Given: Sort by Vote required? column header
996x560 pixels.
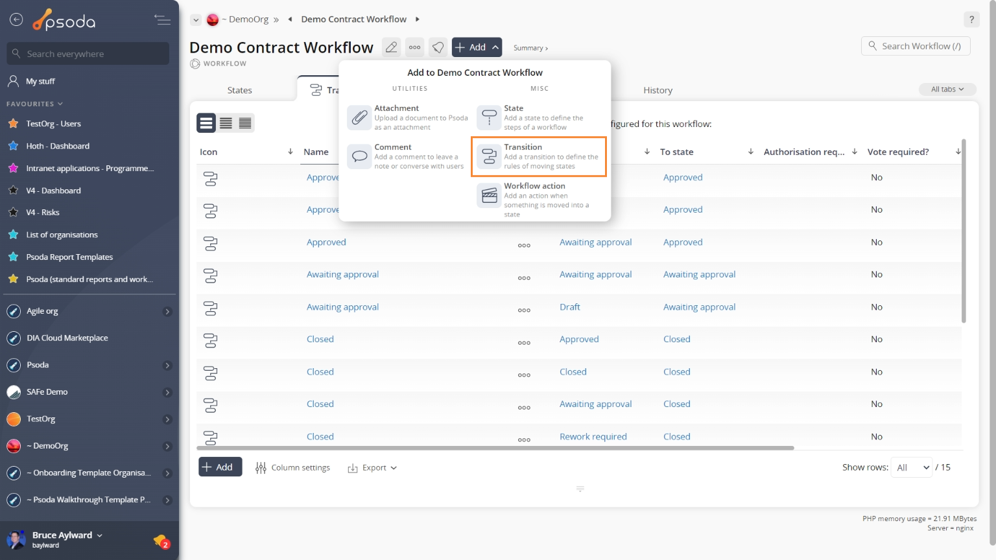Looking at the screenshot, I should pyautogui.click(x=897, y=152).
